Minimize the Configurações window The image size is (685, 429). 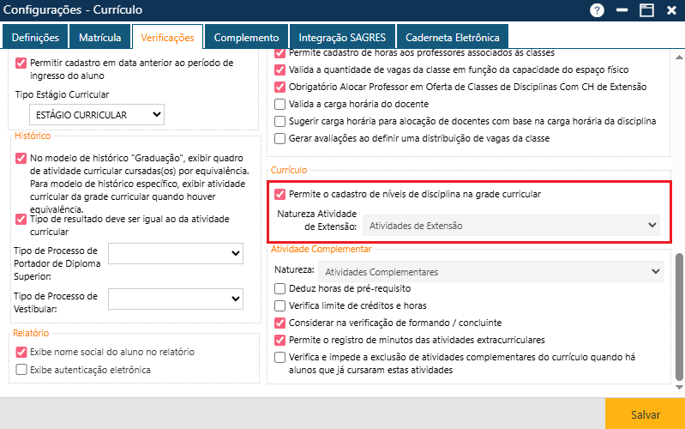[622, 10]
